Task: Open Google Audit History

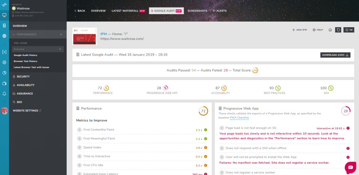Action: pyautogui.click(x=25, y=55)
